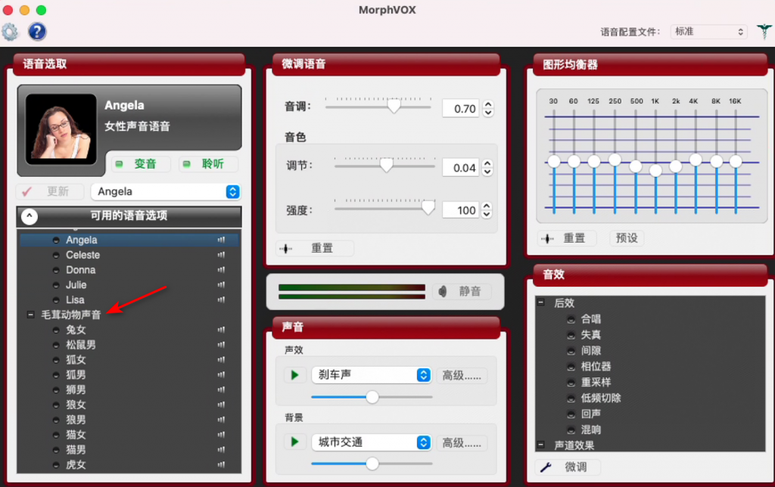The width and height of the screenshot is (775, 487).
Task: Open help with the question mark icon
Action: tap(37, 32)
